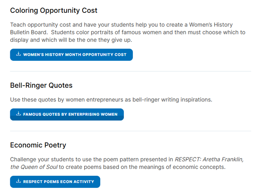The image size is (256, 192).
Task: Click download icon on Respect Poems button
Action: click(x=18, y=181)
